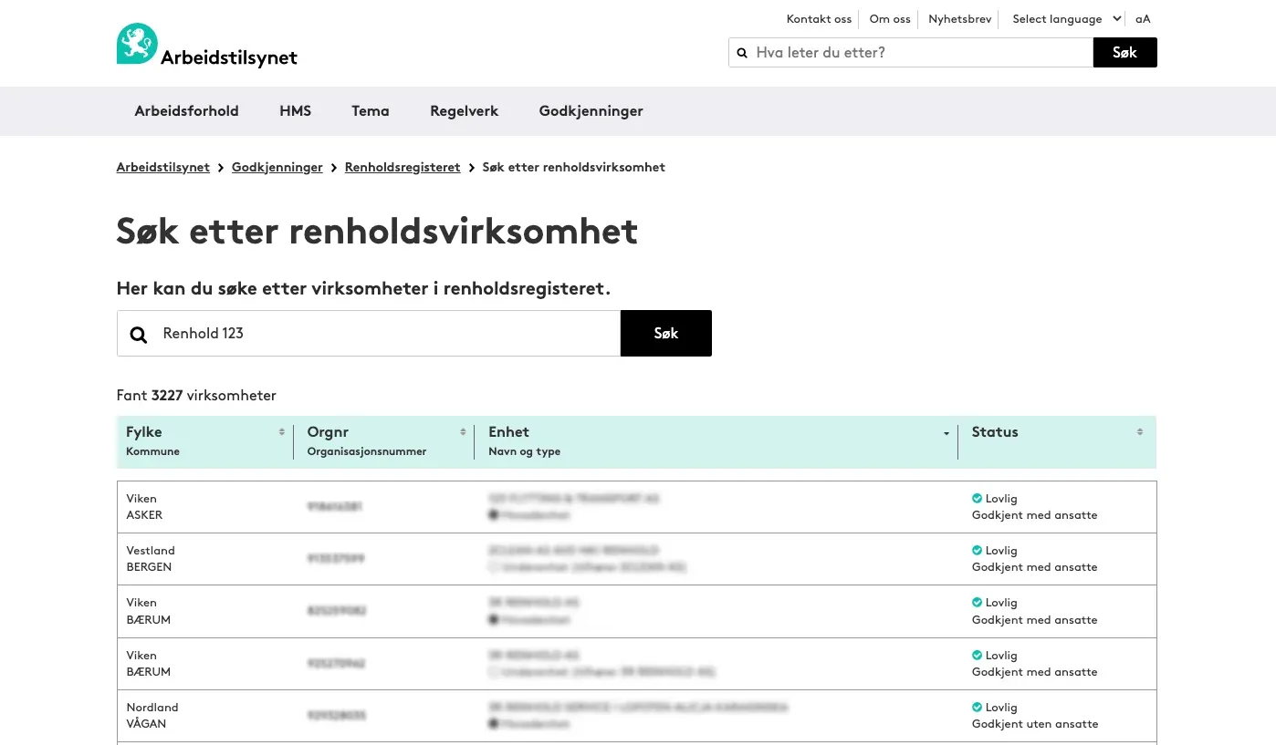Click the Enhet column header text
The width and height of the screenshot is (1276, 745).
click(509, 432)
